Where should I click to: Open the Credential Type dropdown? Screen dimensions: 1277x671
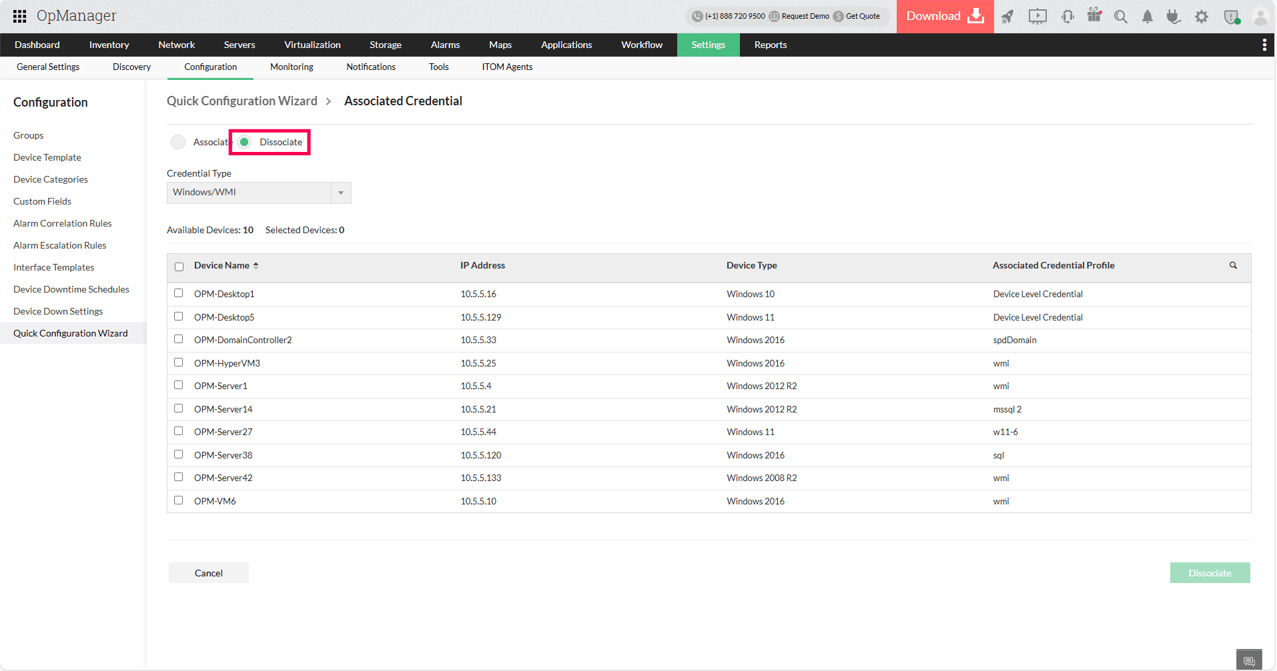[341, 193]
